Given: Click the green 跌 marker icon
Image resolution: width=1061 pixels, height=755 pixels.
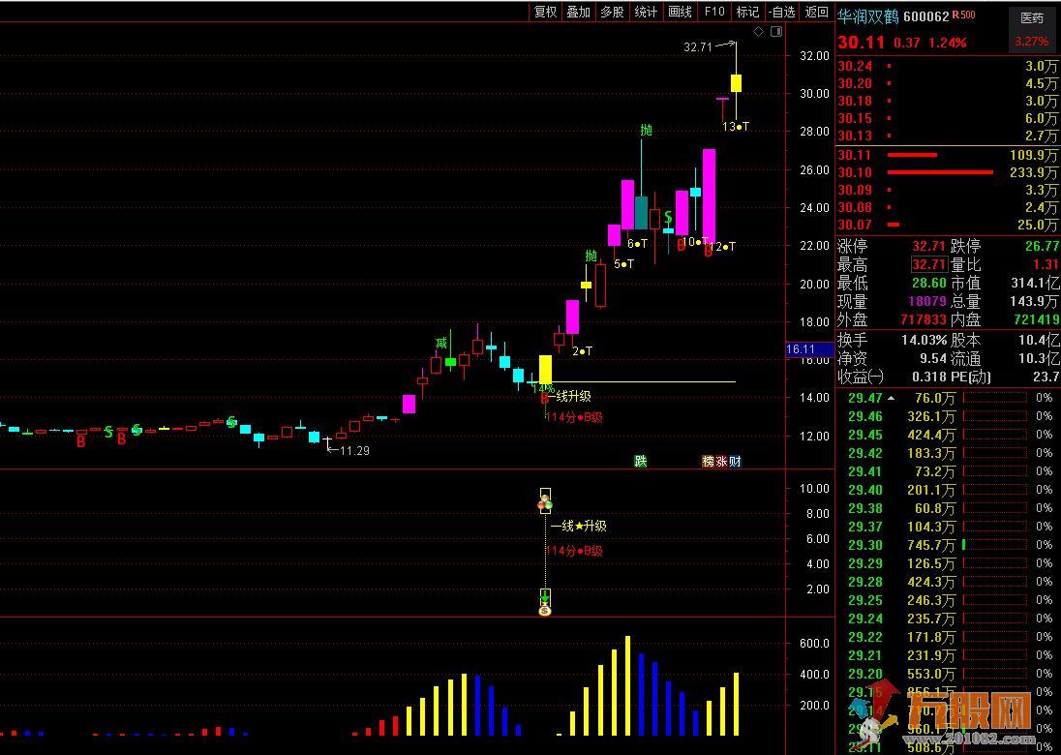Looking at the screenshot, I should click(x=640, y=462).
